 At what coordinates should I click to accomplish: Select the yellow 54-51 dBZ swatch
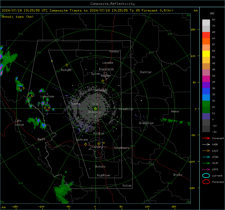tap(206, 54)
